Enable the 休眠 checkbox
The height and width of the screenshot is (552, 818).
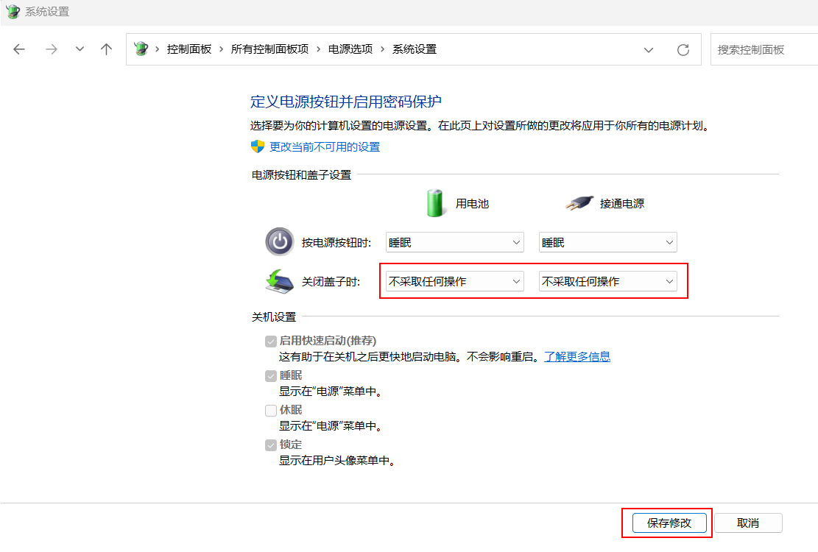[x=271, y=411]
